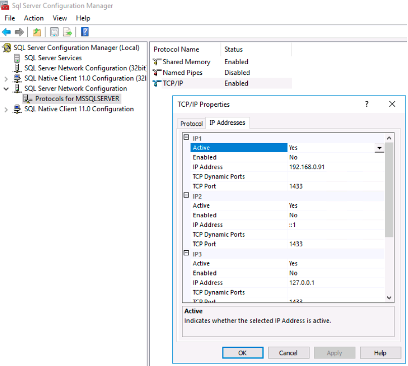
Task: Open the IP1 Active value dropdown
Action: (379, 148)
